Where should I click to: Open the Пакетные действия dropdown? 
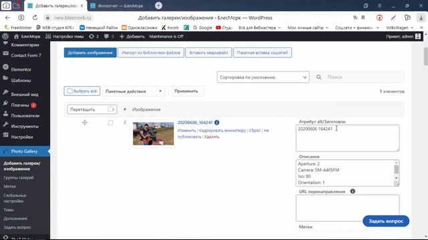point(134,91)
